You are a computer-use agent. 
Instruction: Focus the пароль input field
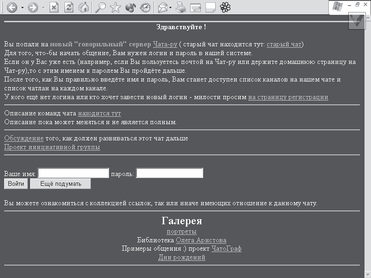(169, 173)
